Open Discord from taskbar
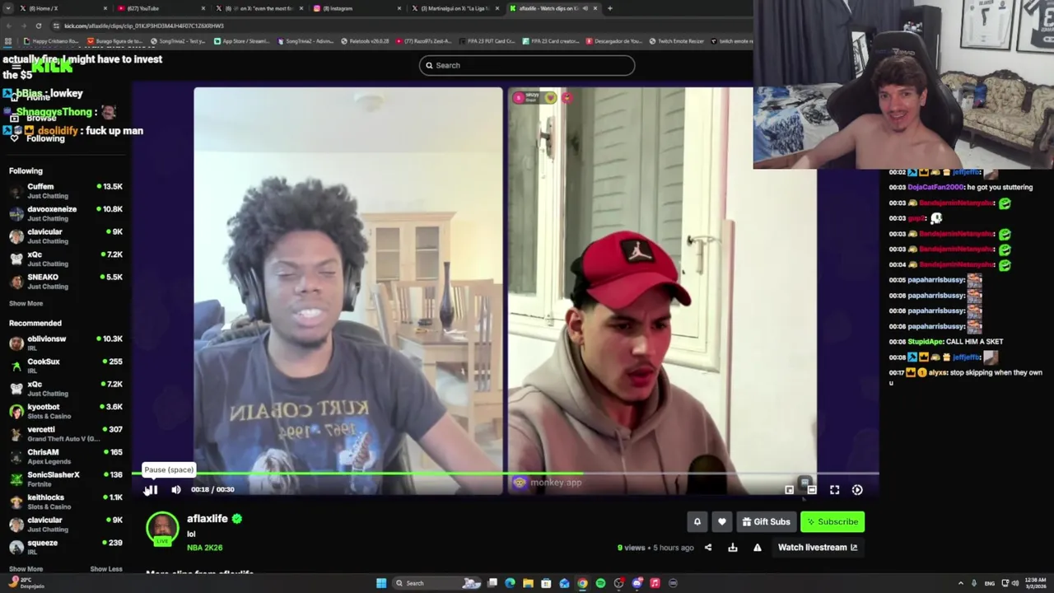The image size is (1054, 593). point(637,583)
